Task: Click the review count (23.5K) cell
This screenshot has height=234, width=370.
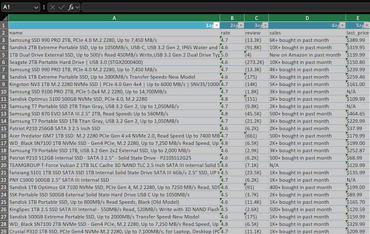Action: (256, 173)
